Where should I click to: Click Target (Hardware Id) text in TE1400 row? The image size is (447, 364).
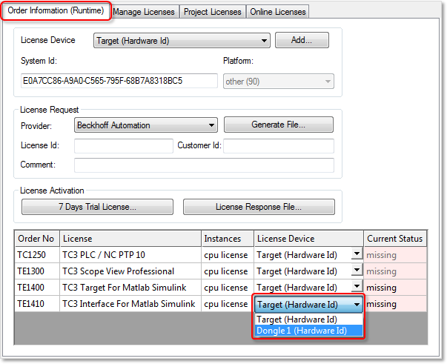coord(297,288)
